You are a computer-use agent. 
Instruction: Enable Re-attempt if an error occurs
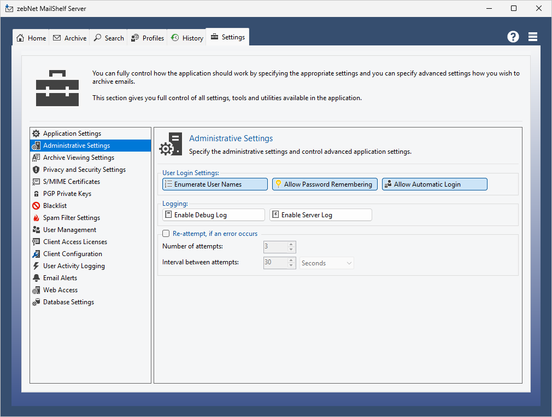166,234
